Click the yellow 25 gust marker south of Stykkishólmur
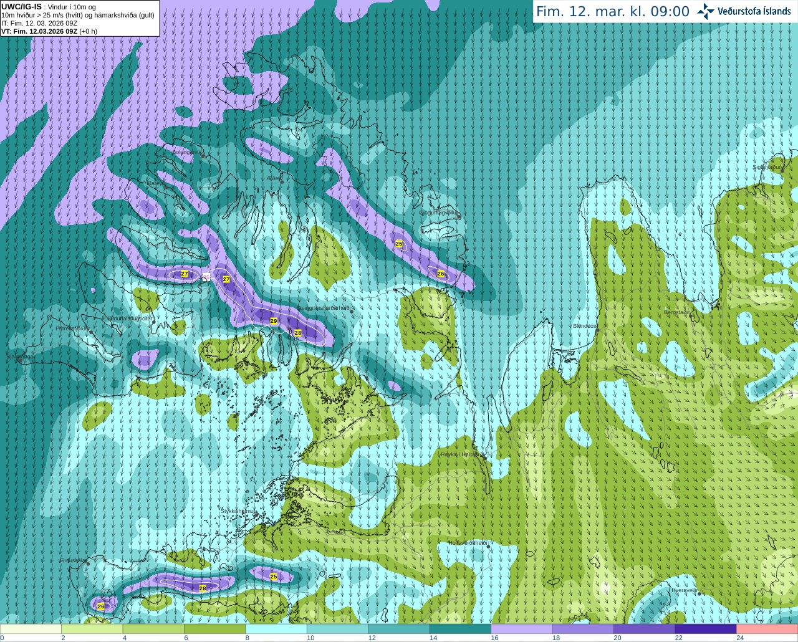 tap(274, 577)
